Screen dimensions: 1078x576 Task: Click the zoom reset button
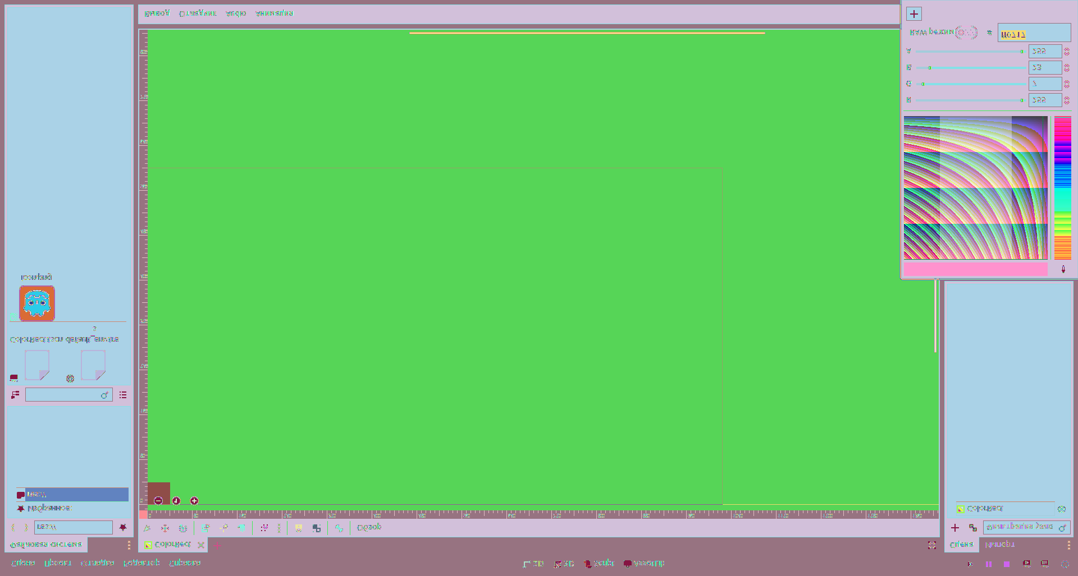(176, 501)
